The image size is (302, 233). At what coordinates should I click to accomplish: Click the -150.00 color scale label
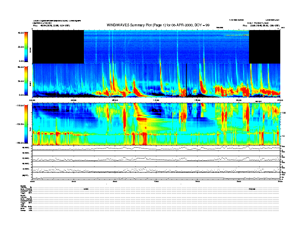[x=20, y=143]
